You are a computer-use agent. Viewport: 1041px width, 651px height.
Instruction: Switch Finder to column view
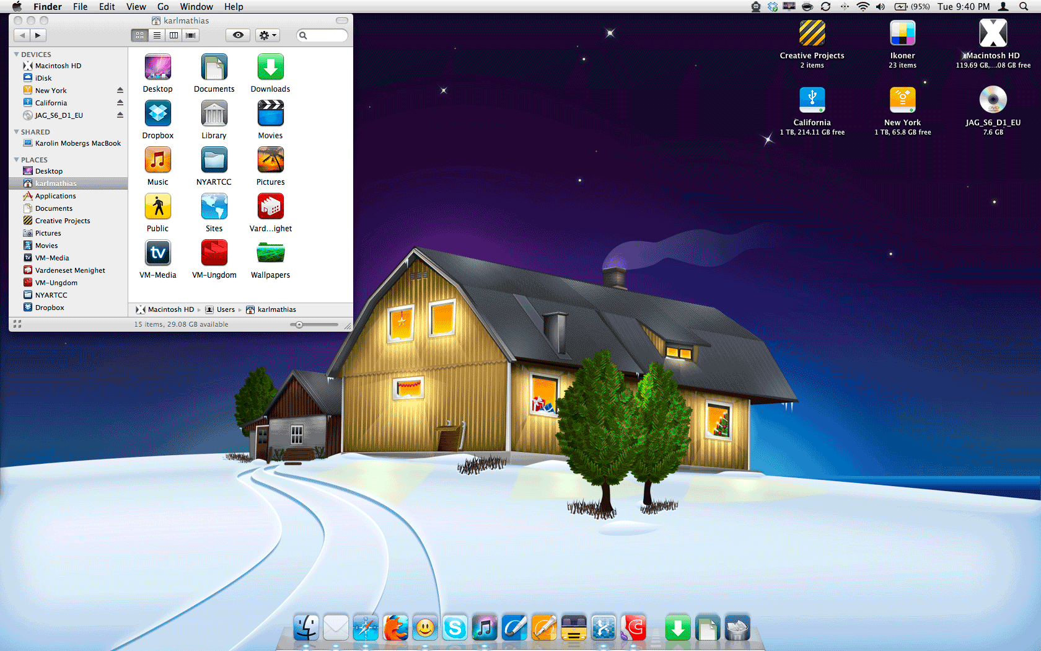pos(173,35)
